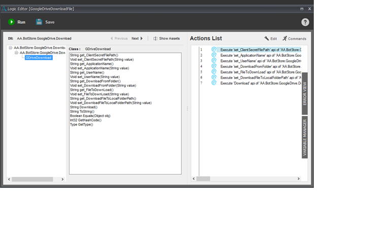Screen dimensions: 390x233
Task: Click right arrow of tree panel scrollbar
Action: [x=62, y=179]
